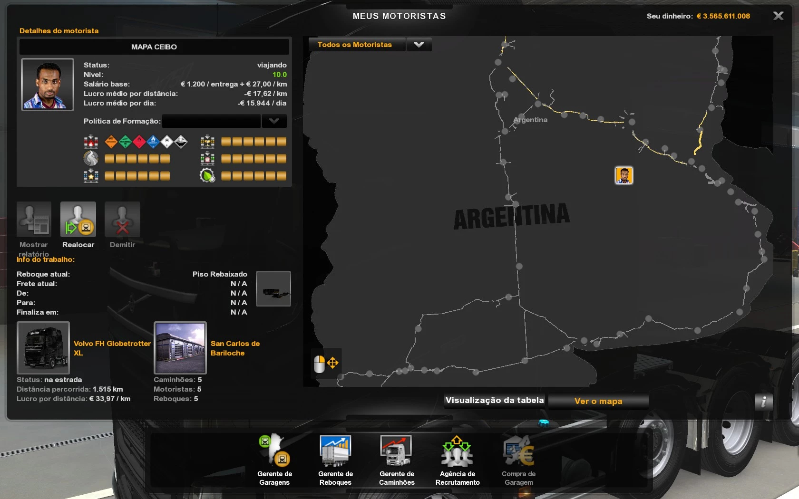Click the garage building thumbnail
This screenshot has height=499, width=799.
pos(180,348)
